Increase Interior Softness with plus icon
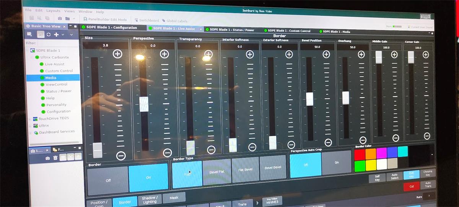The width and height of the screenshot is (459, 207). click(x=250, y=54)
